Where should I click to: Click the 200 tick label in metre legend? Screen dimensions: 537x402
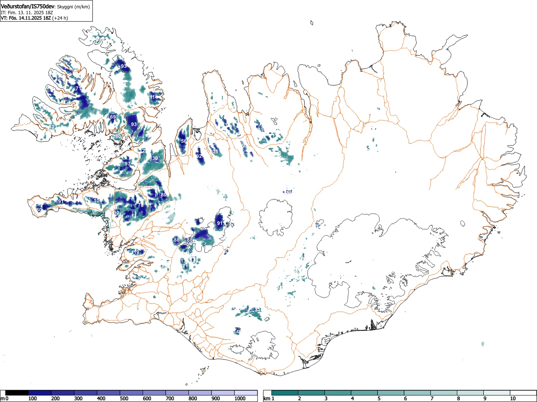click(x=55, y=399)
